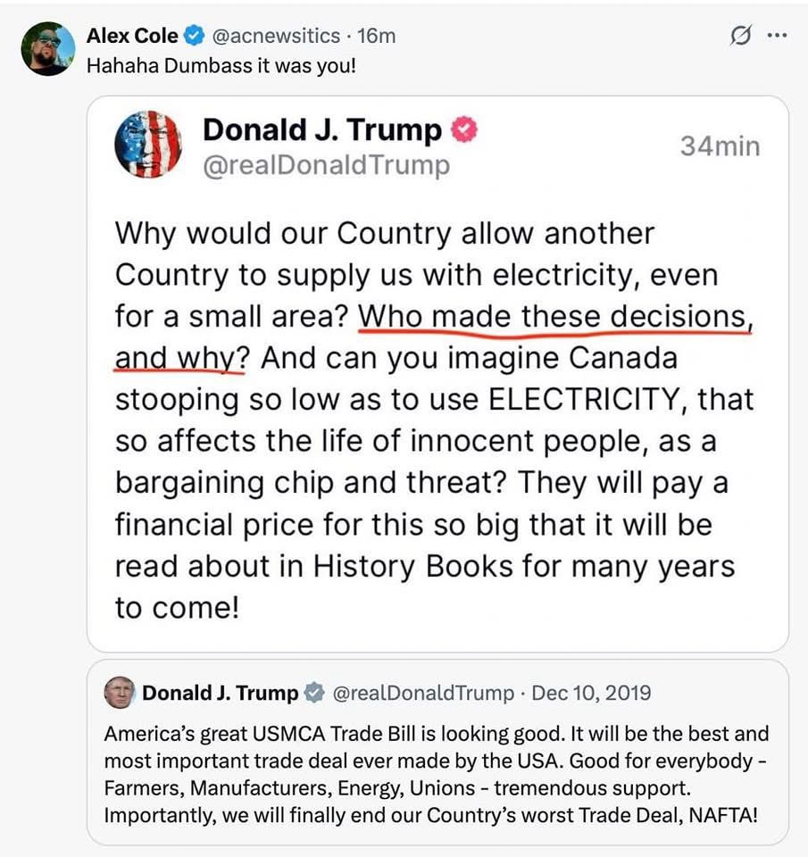This screenshot has width=808, height=857.
Task: Click the 34min timestamp in the embedded post
Action: pyautogui.click(x=720, y=146)
